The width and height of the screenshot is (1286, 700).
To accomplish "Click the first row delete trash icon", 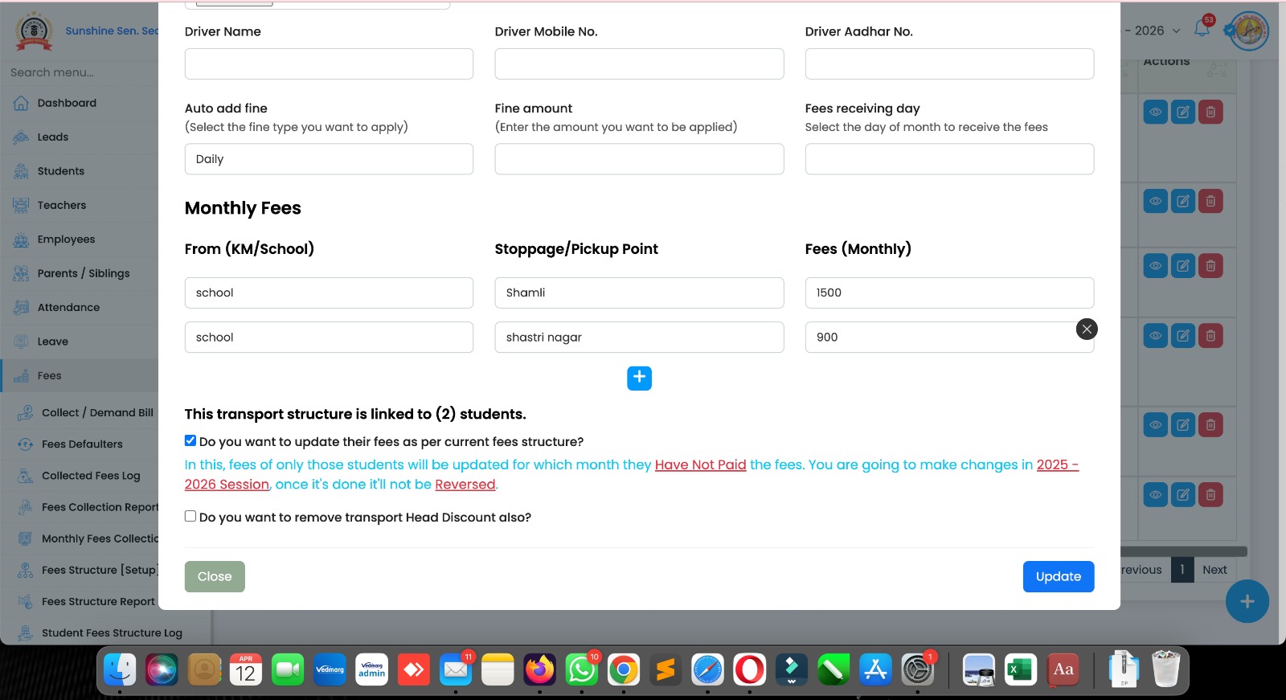I will 1210,112.
